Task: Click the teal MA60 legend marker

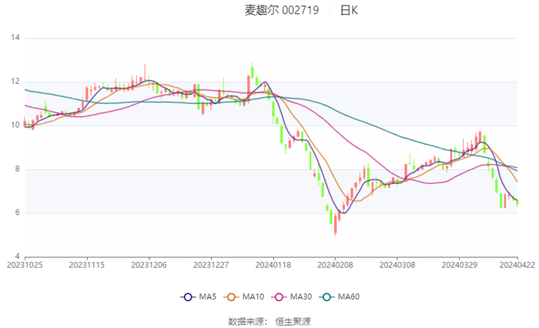Action: click(326, 296)
